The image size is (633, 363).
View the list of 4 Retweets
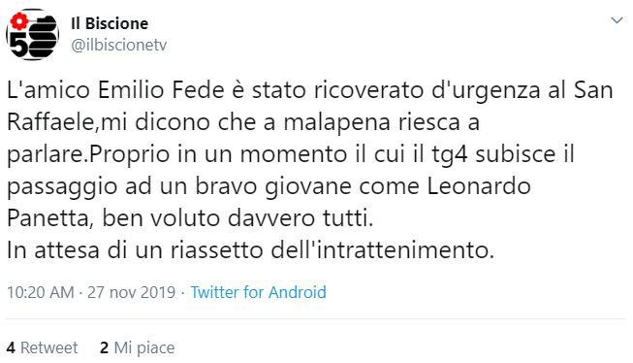42,347
